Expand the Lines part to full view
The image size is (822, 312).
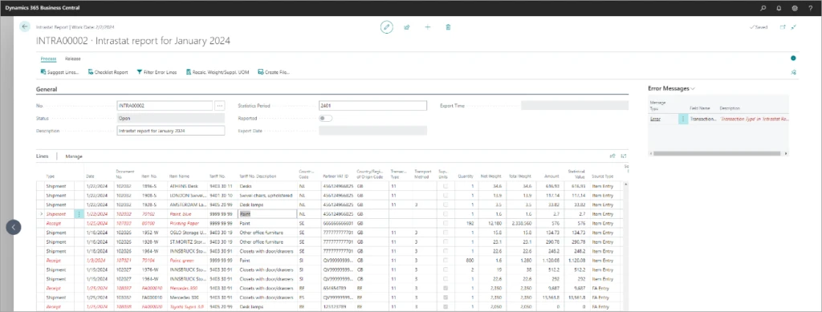[x=624, y=156]
